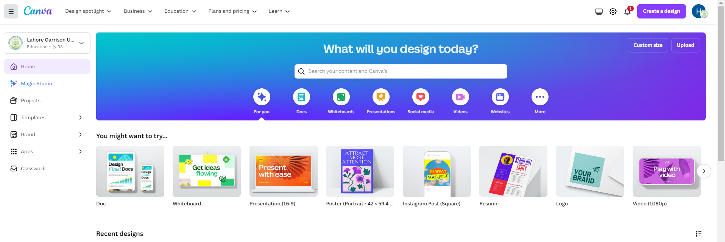This screenshot has height=242, width=725.
Task: Open Brand from sidebar
Action: pos(47,134)
